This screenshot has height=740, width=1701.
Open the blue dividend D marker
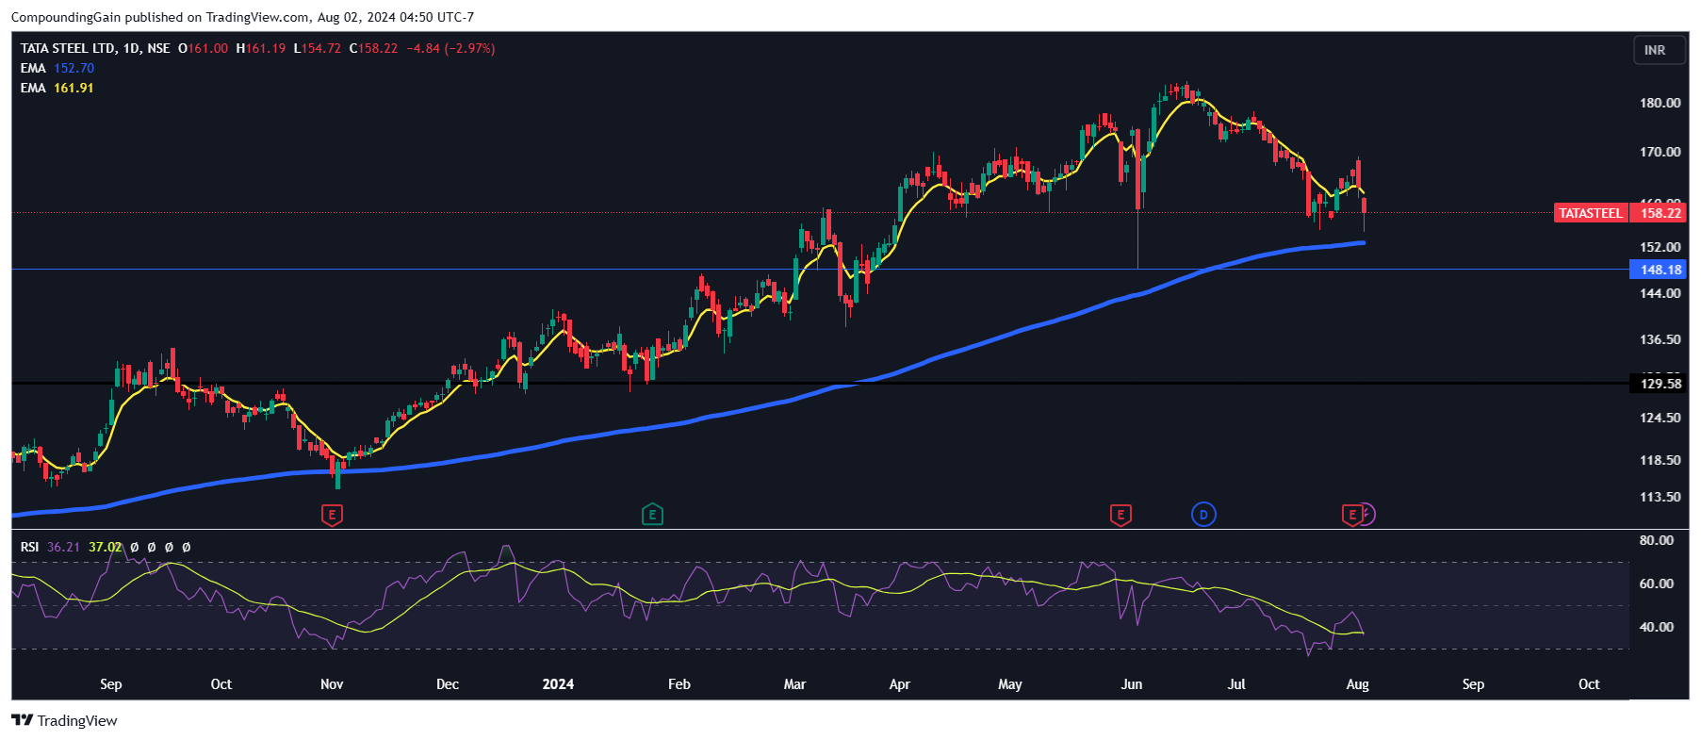[1203, 515]
